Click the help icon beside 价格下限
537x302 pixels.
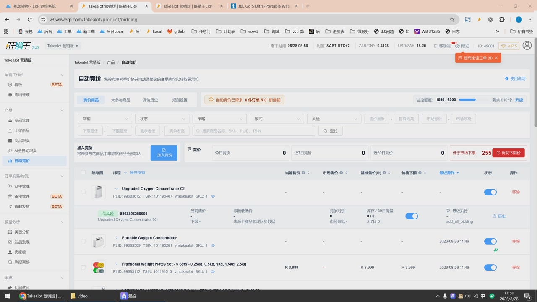point(420,173)
